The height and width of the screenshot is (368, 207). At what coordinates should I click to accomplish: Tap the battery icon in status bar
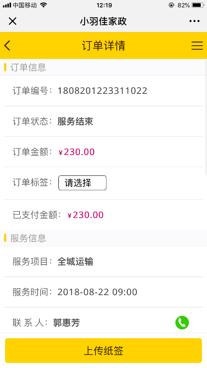point(197,5)
